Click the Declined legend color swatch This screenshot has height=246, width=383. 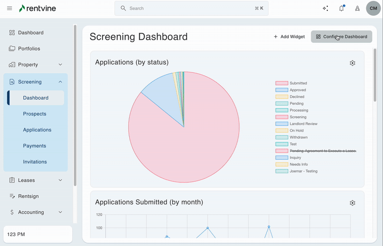coord(282,97)
